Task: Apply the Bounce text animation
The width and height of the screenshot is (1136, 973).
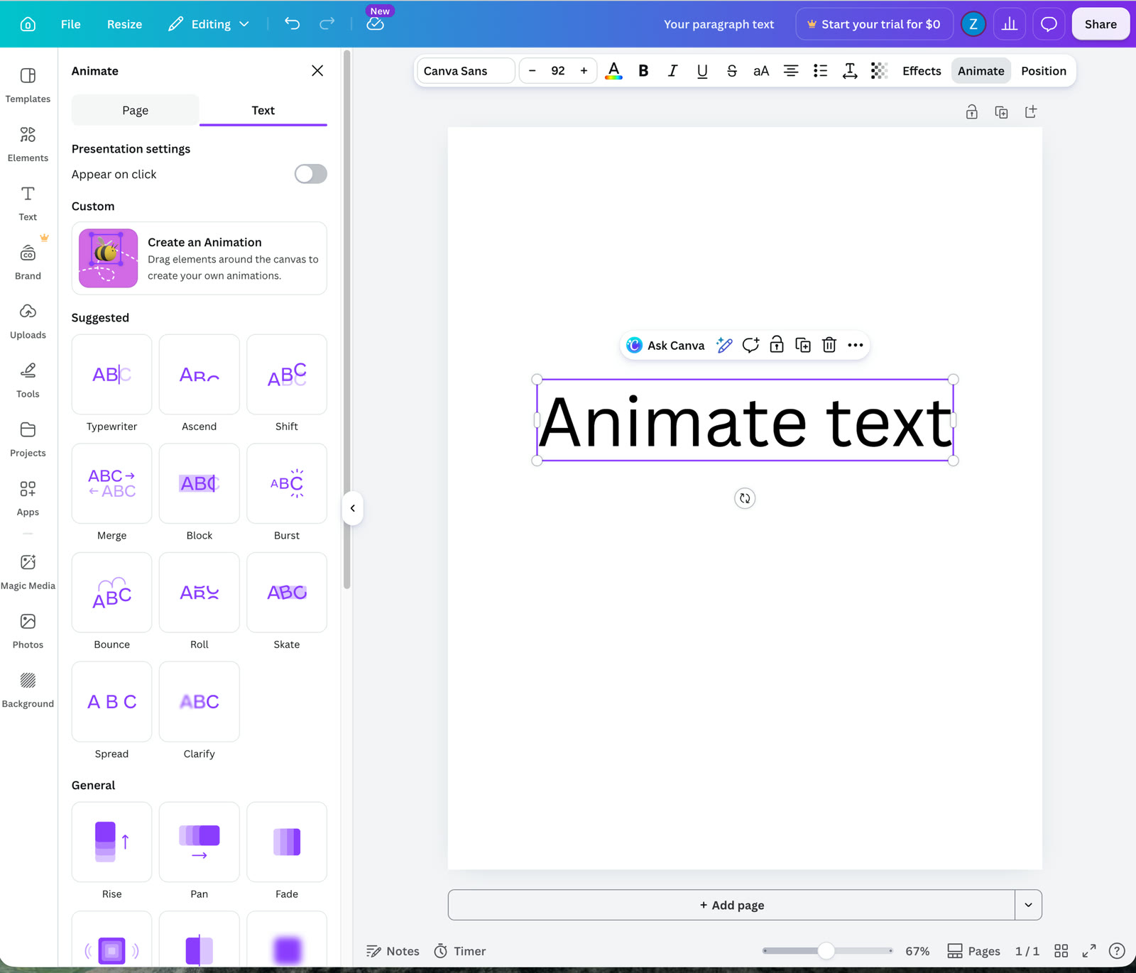Action: pos(111,593)
